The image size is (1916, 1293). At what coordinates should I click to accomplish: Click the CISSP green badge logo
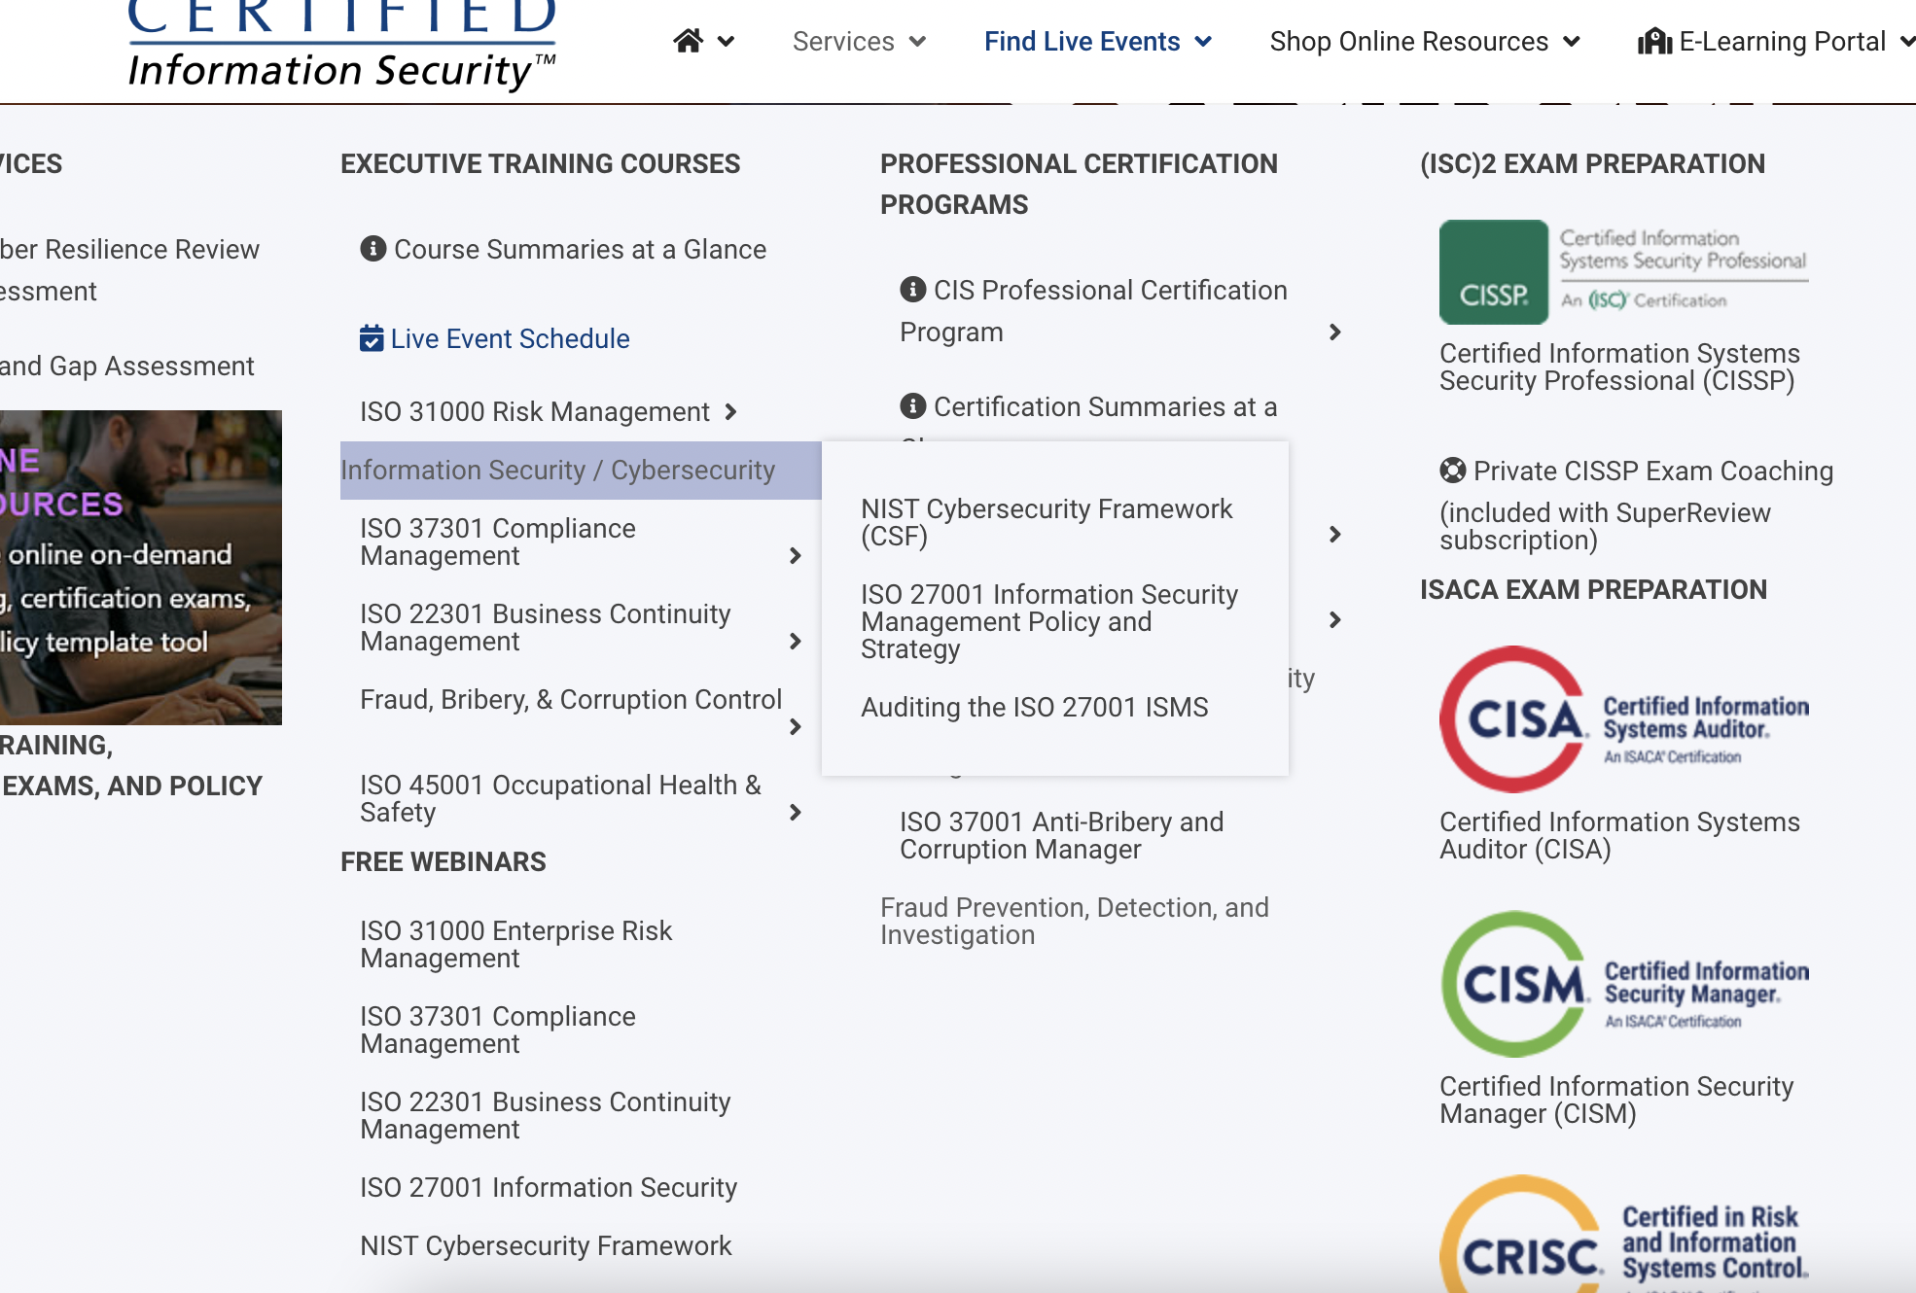click(x=1493, y=272)
